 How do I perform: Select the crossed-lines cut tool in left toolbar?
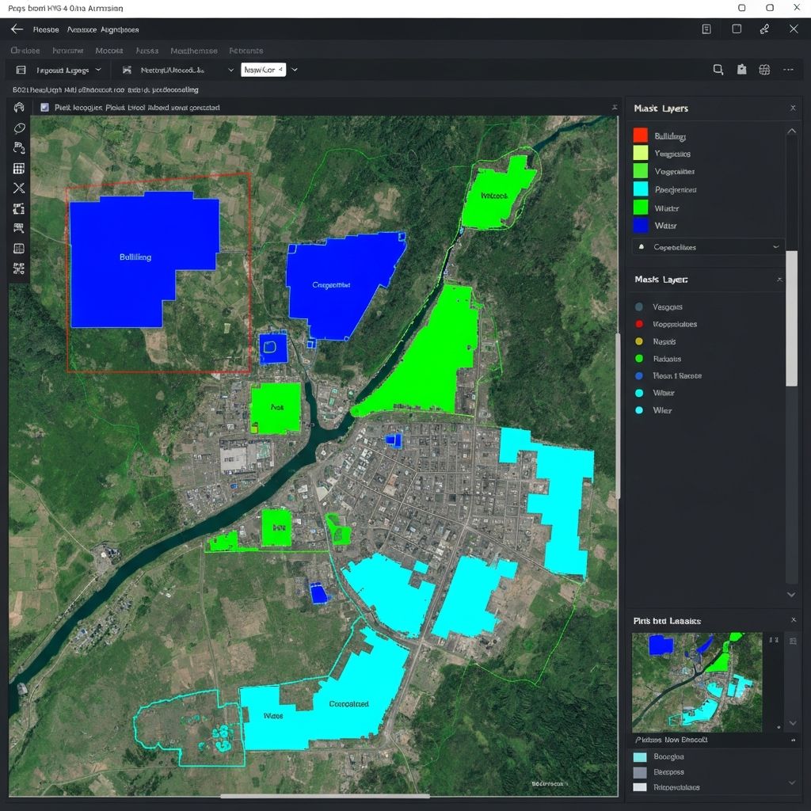tap(19, 188)
